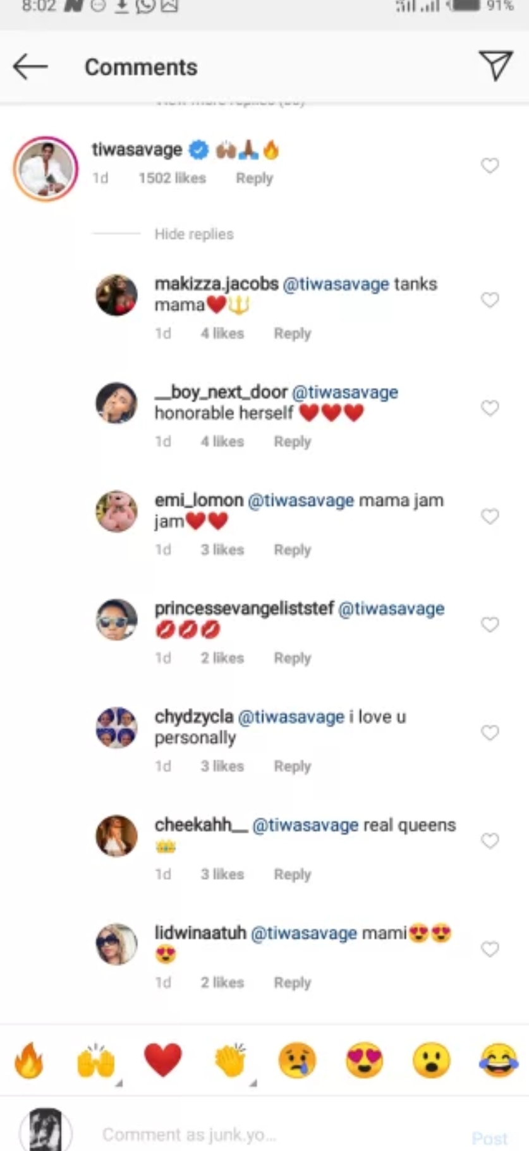Tap tiwasavage's profile picture
The image size is (529, 1151).
click(46, 169)
